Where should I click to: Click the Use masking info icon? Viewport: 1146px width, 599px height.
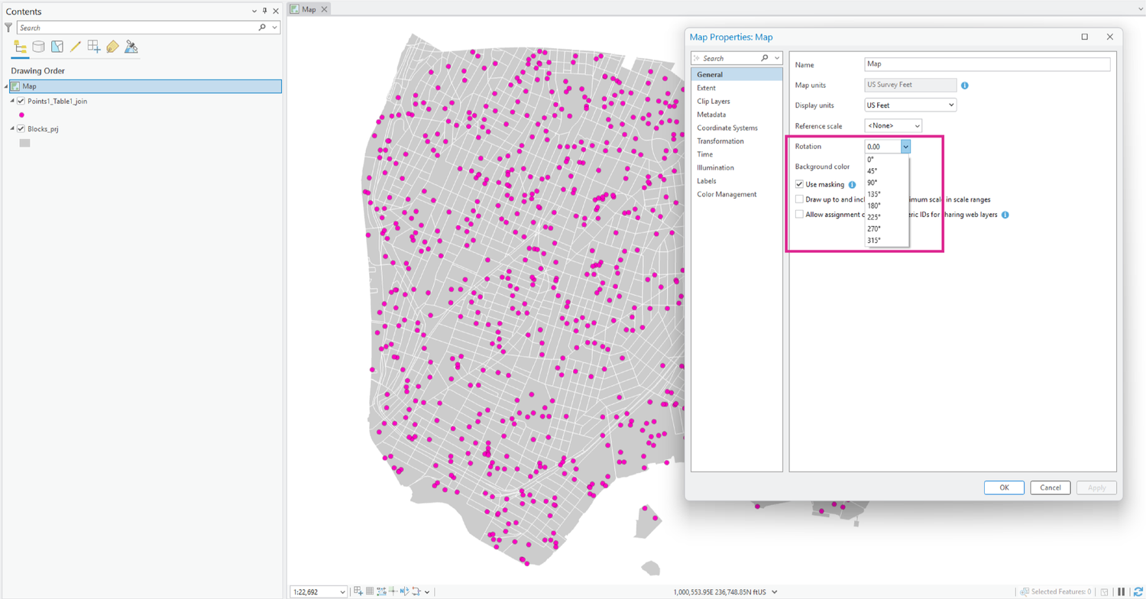pyautogui.click(x=852, y=184)
